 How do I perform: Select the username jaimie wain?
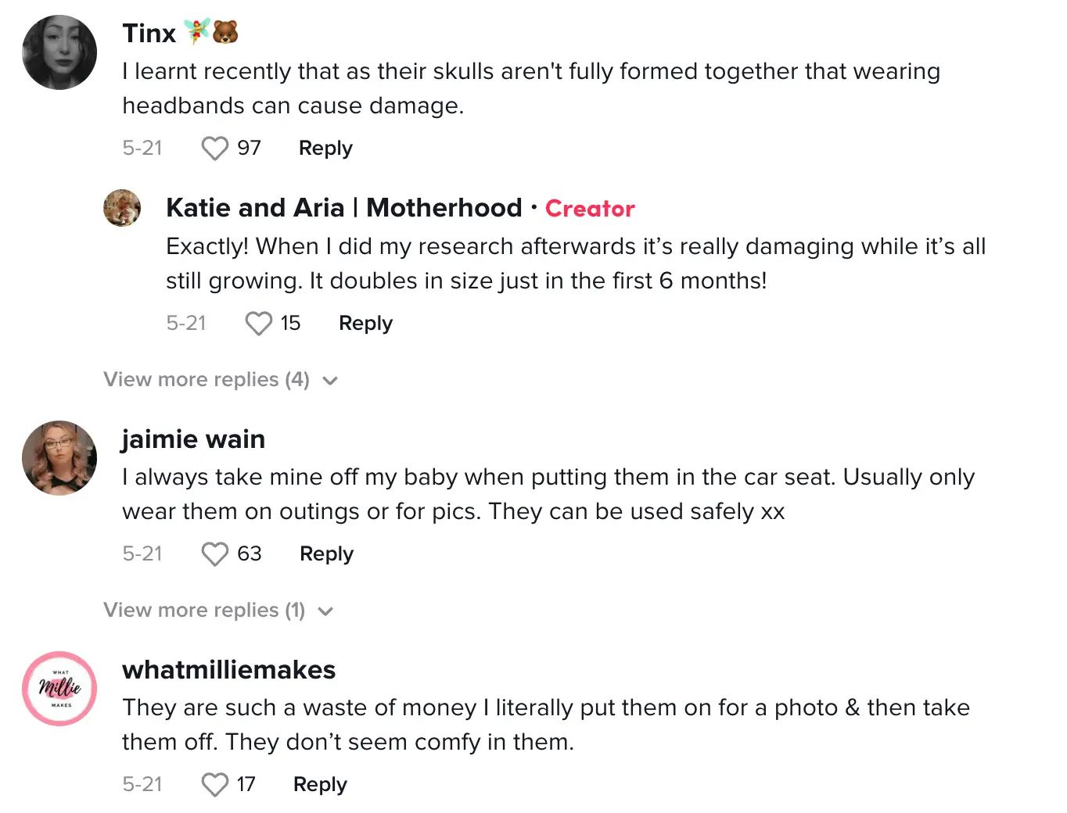click(193, 439)
